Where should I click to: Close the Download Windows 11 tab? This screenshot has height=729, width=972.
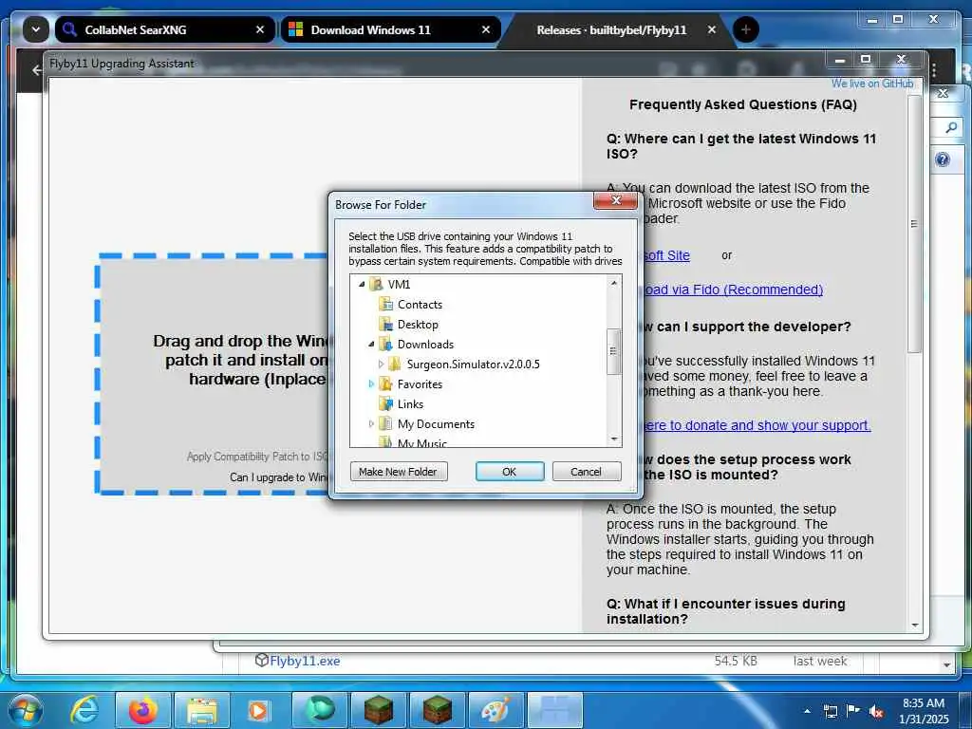(x=486, y=29)
